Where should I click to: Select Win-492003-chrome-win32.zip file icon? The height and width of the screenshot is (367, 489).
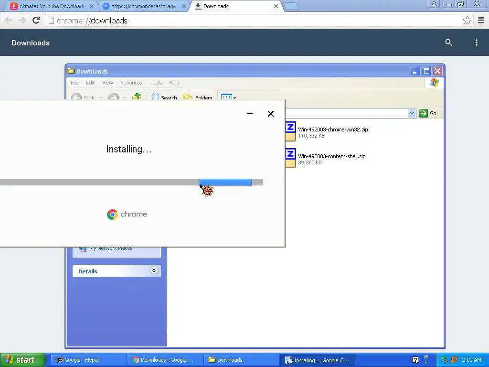290,131
